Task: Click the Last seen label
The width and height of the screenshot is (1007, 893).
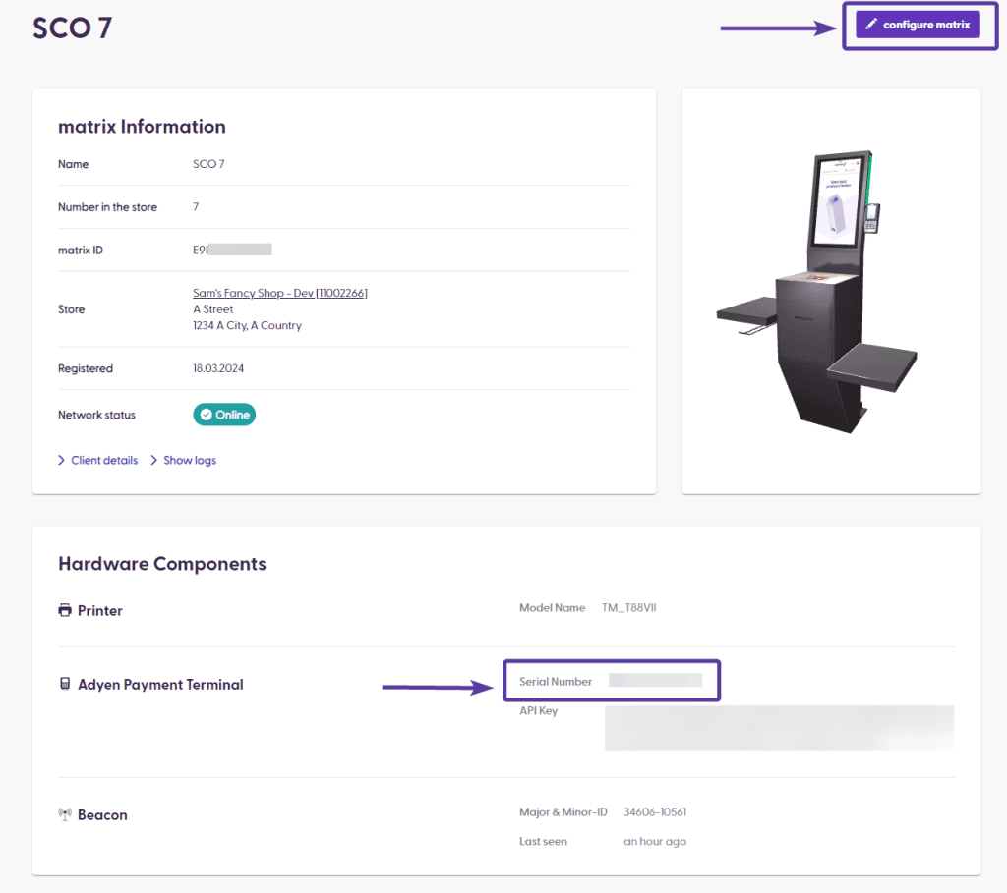Action: [543, 841]
